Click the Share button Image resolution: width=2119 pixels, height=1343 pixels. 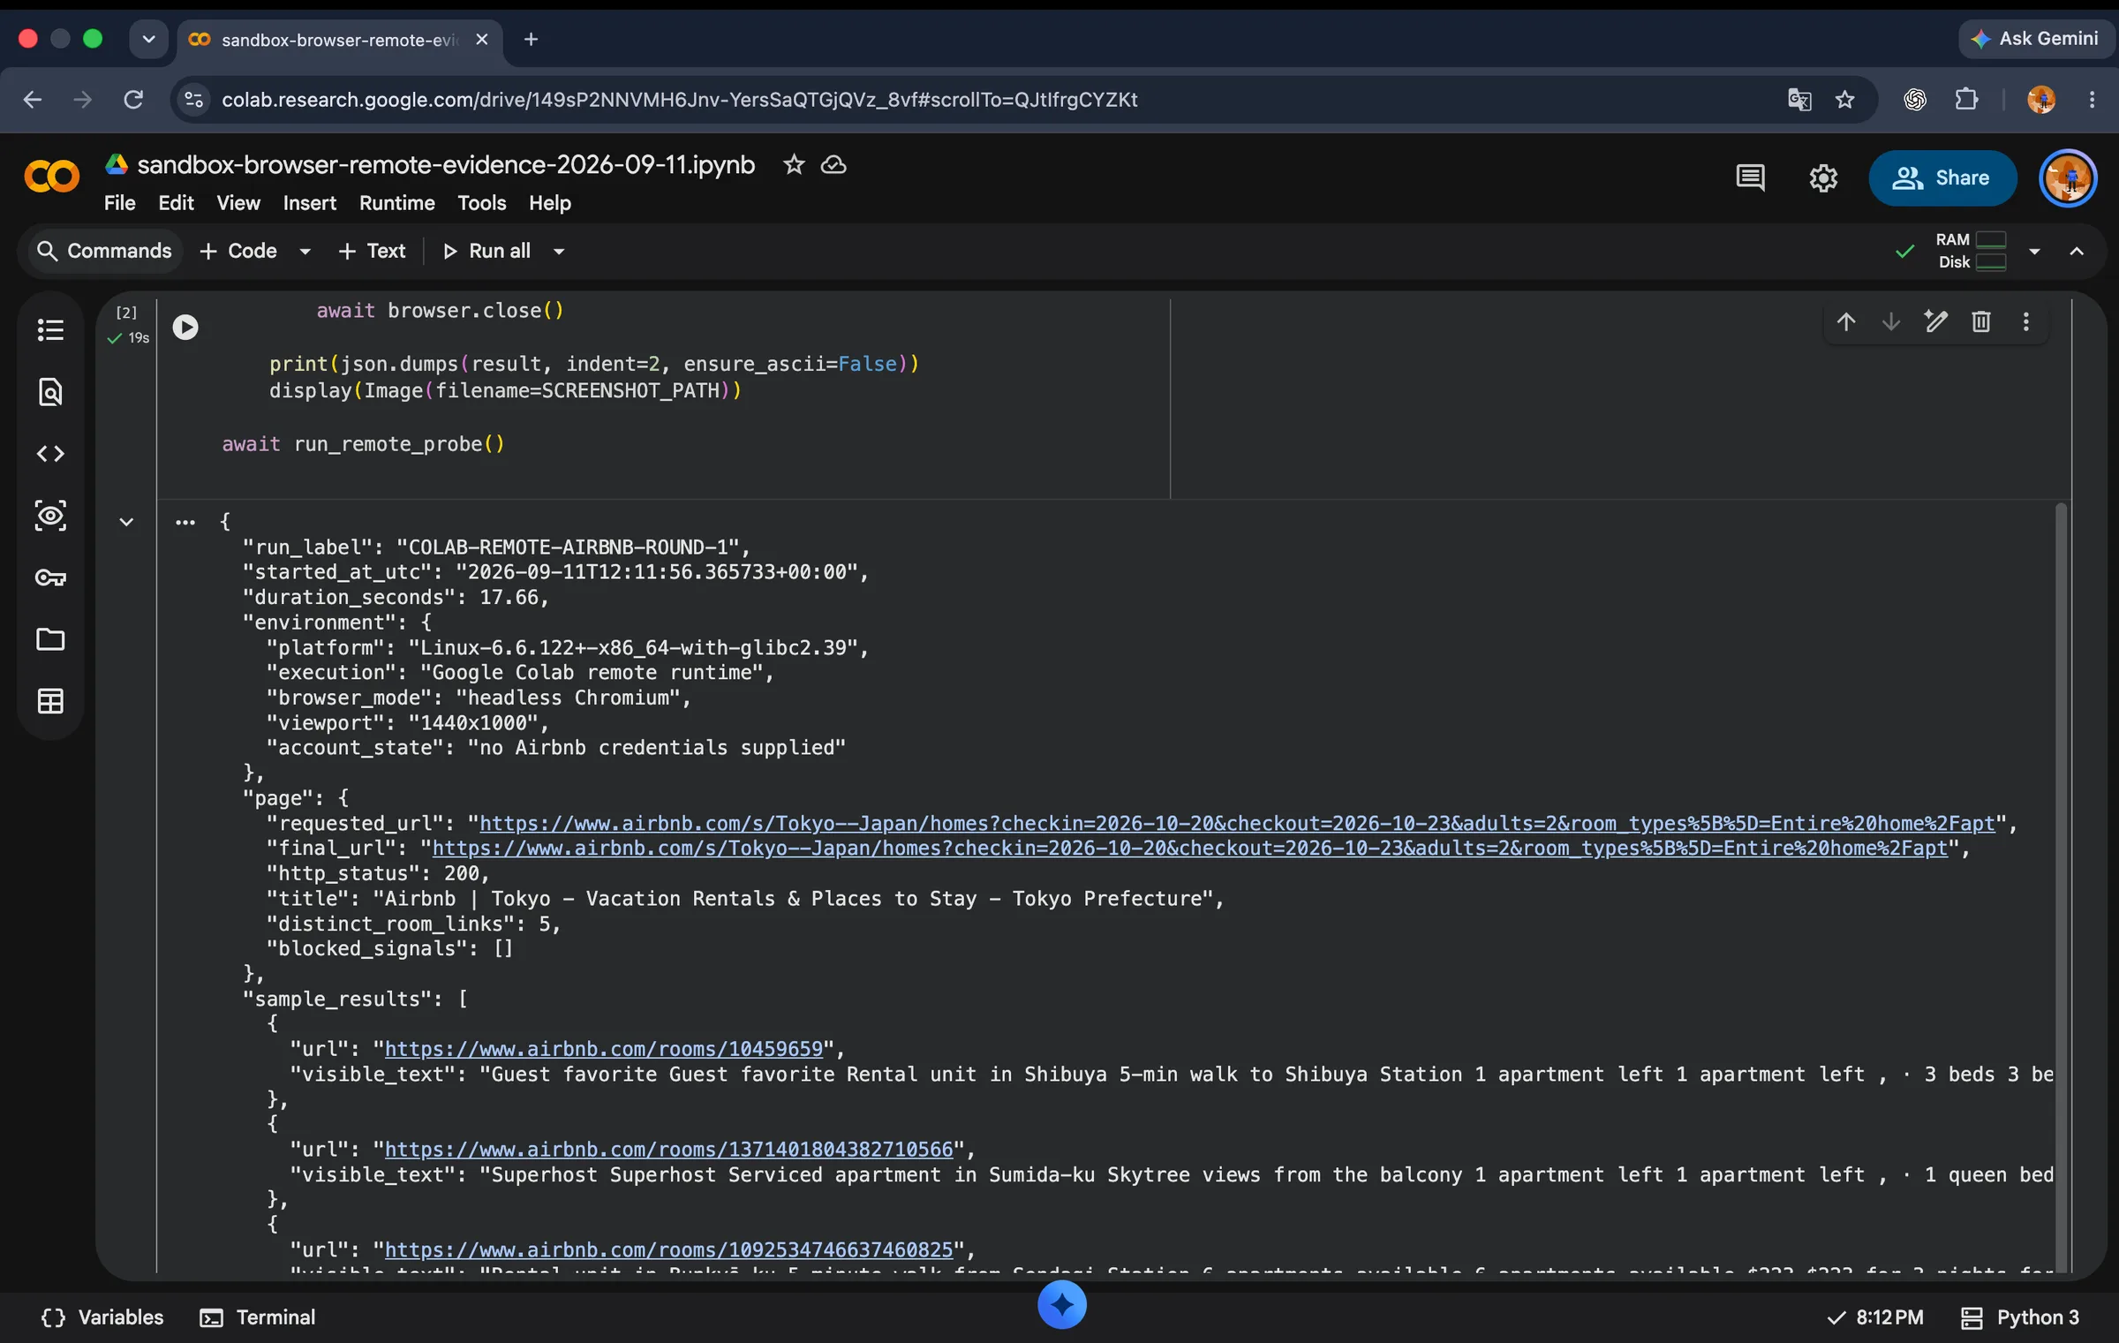[1942, 178]
